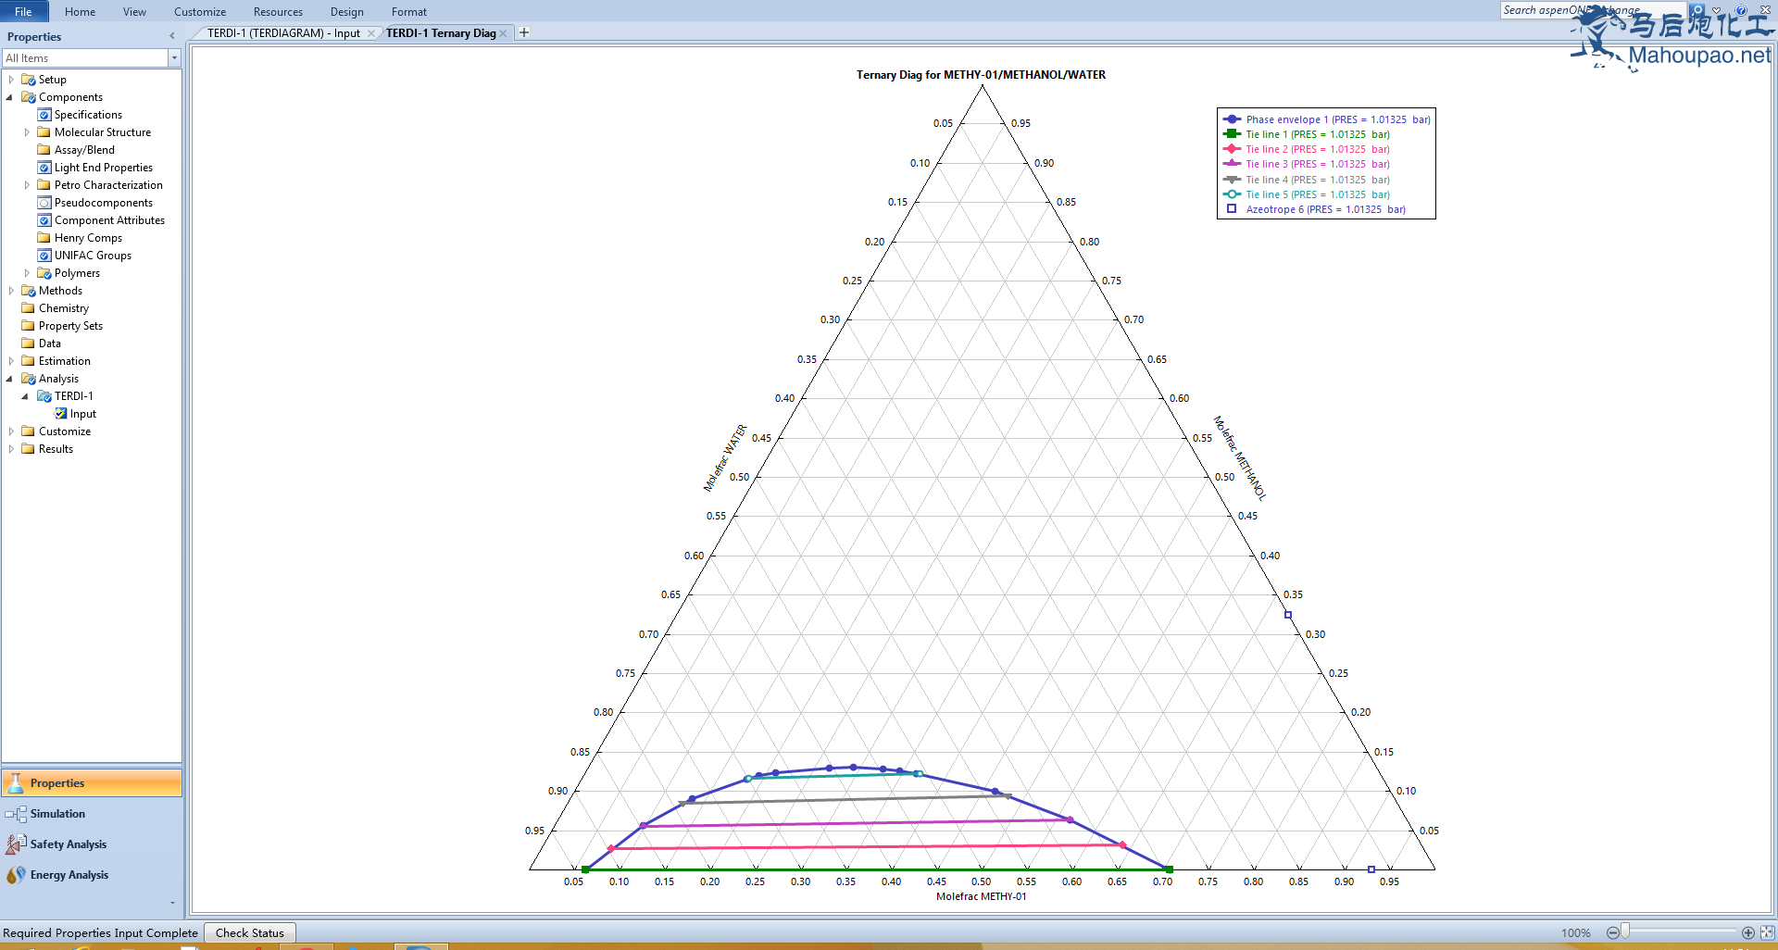Image resolution: width=1778 pixels, height=950 pixels.
Task: Collapse the Analysis tree node
Action: click(x=11, y=379)
